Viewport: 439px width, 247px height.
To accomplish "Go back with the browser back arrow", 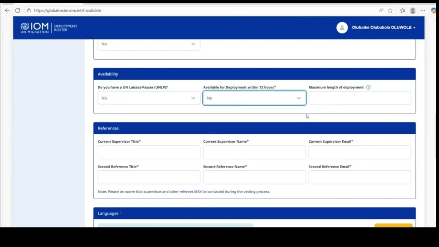I will click(x=7, y=10).
